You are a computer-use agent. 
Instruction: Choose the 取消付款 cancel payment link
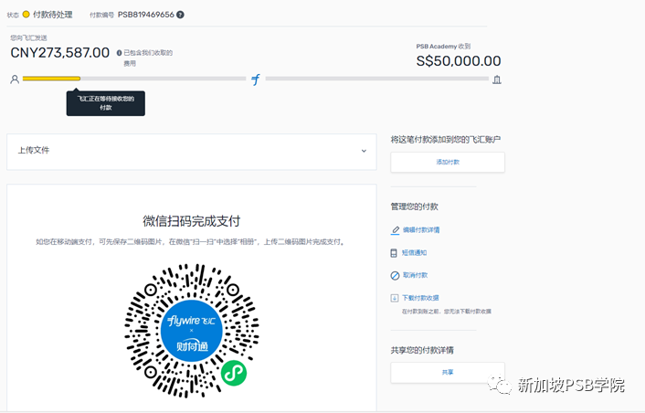414,275
